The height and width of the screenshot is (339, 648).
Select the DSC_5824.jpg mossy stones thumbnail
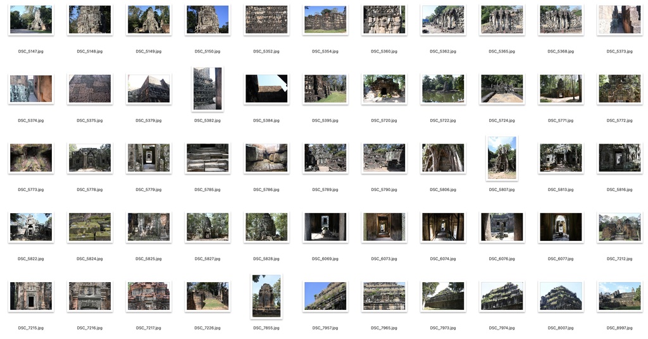point(90,226)
